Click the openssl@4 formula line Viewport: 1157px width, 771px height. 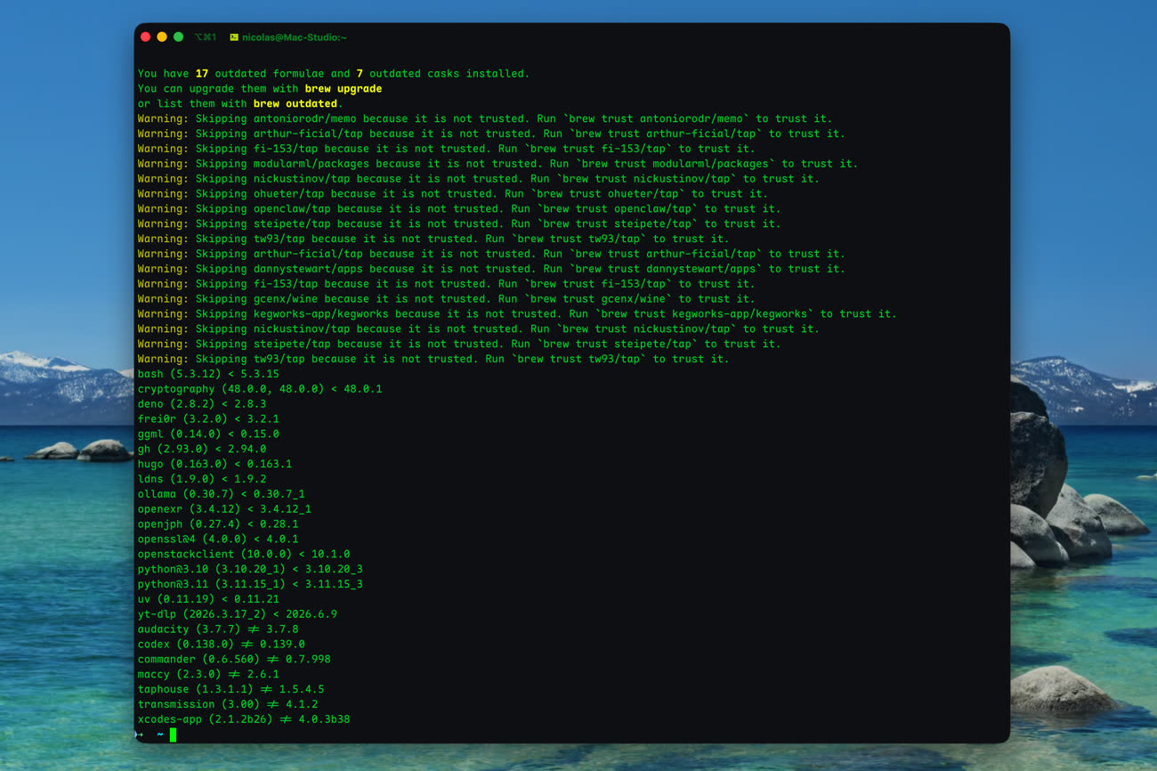pos(218,540)
